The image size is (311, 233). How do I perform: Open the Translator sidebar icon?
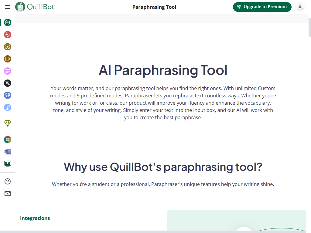point(8,83)
